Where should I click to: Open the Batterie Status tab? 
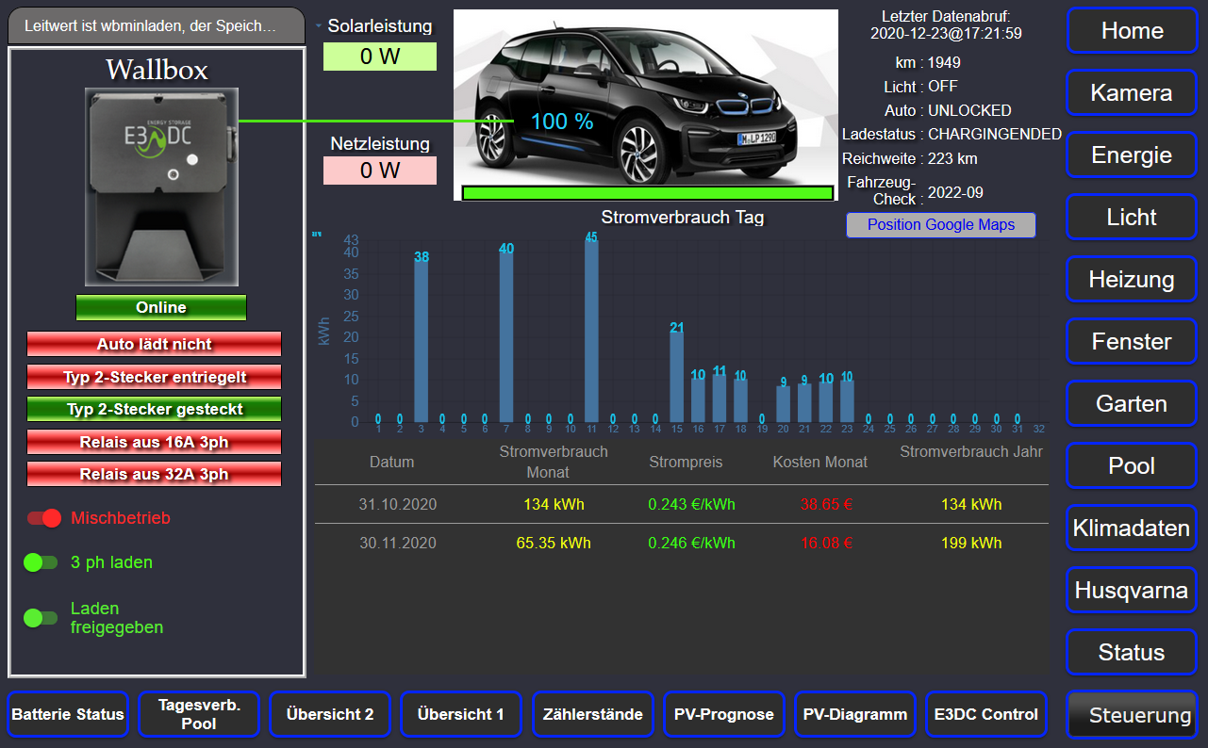coord(68,714)
